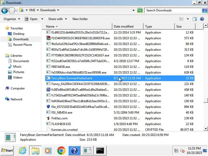The width and height of the screenshot is (208, 156).
Task: Select F77DB63CBED98391027F2525C14E161F.exe file
Action: (x=120, y=55)
